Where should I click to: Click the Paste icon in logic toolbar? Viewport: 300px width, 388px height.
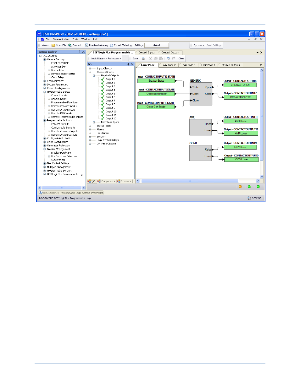[161, 58]
